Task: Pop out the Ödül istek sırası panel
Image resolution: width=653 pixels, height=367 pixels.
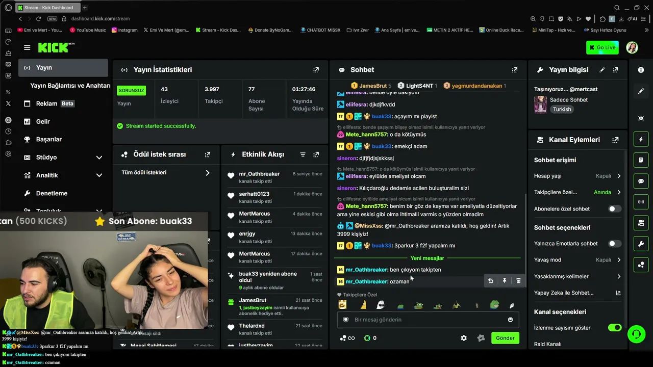Action: (x=208, y=154)
